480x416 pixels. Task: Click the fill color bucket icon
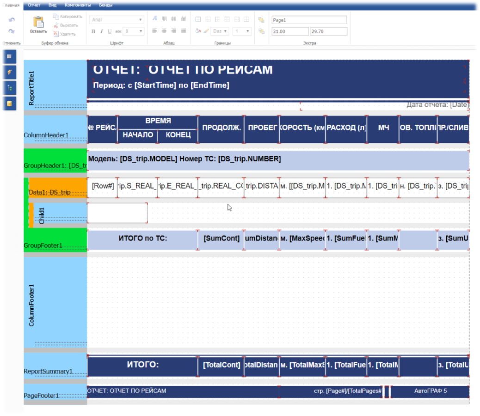pyautogui.click(x=198, y=31)
